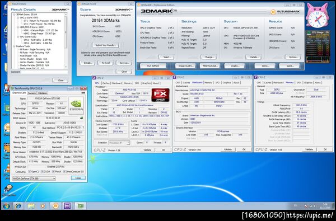Click Close button in GPU-Z
Screen dimensions: 336x221
[x=78, y=178]
